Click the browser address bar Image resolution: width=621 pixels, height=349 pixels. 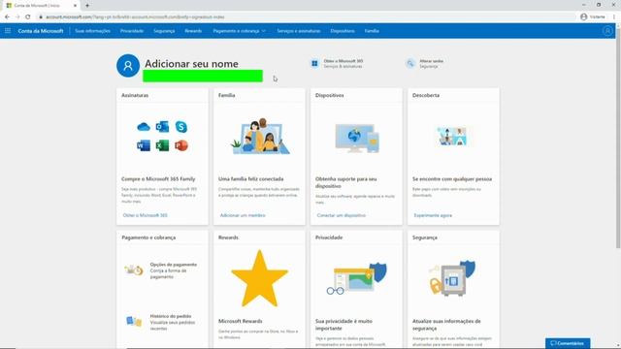(305, 17)
